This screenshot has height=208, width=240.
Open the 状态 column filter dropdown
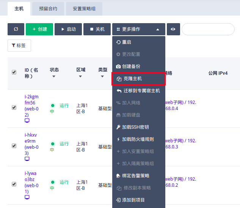(x=53, y=77)
